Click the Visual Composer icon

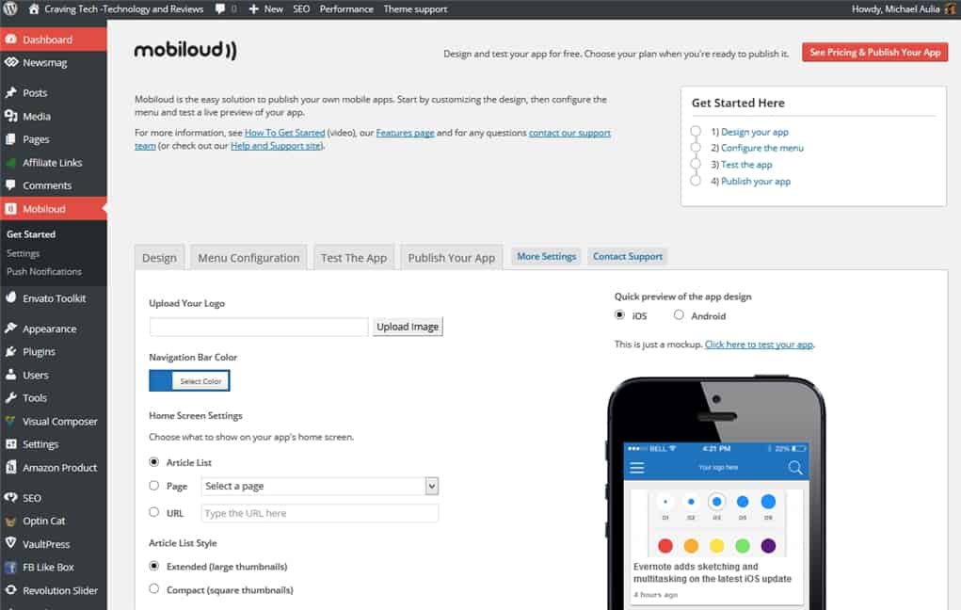click(x=10, y=421)
